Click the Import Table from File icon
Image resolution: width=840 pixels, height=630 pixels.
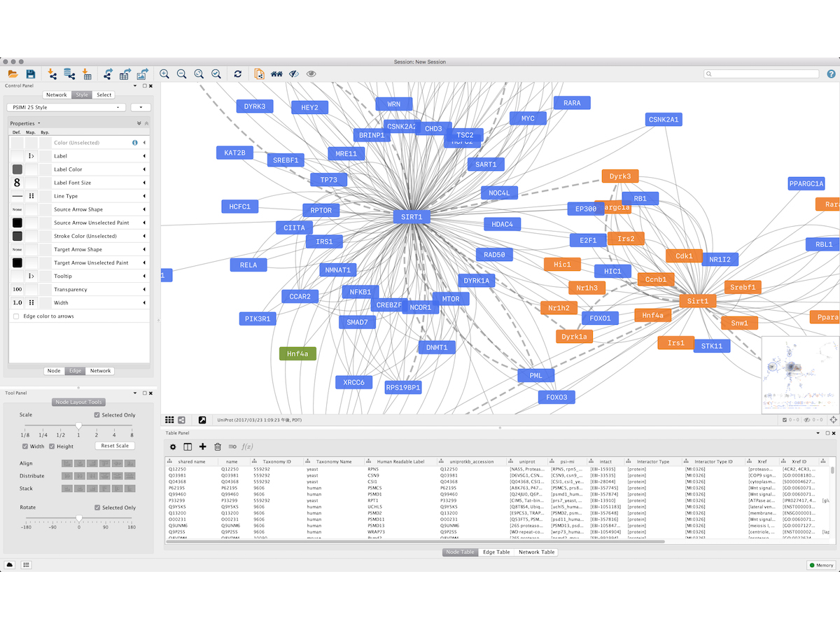pyautogui.click(x=87, y=73)
